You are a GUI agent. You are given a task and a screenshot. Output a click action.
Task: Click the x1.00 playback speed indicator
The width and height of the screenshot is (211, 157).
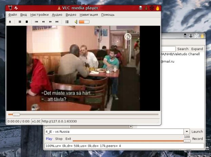pos(36,121)
